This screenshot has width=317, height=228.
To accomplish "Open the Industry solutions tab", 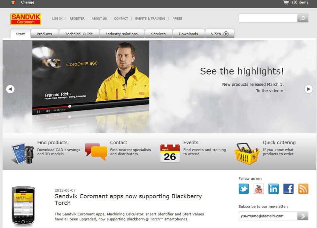I will 122,34.
